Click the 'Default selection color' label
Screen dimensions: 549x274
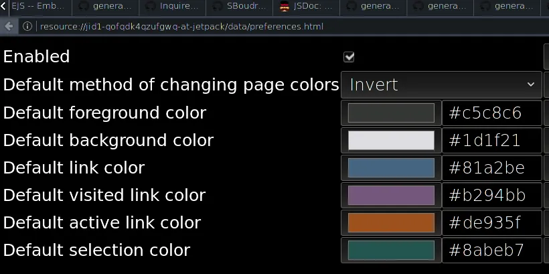click(x=96, y=250)
